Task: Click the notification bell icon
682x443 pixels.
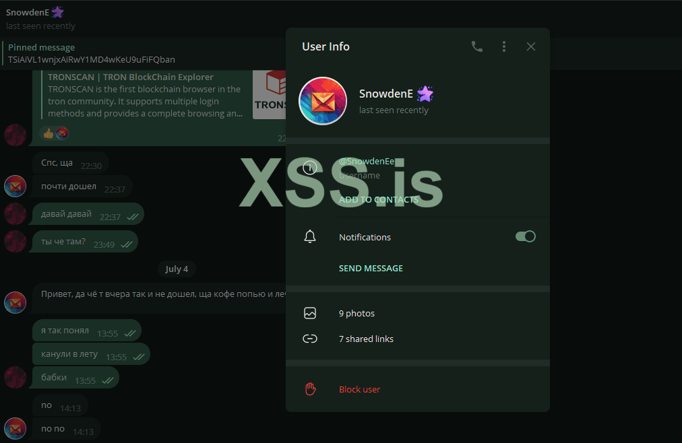Action: (x=310, y=236)
